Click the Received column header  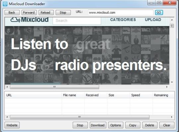pos(96,95)
